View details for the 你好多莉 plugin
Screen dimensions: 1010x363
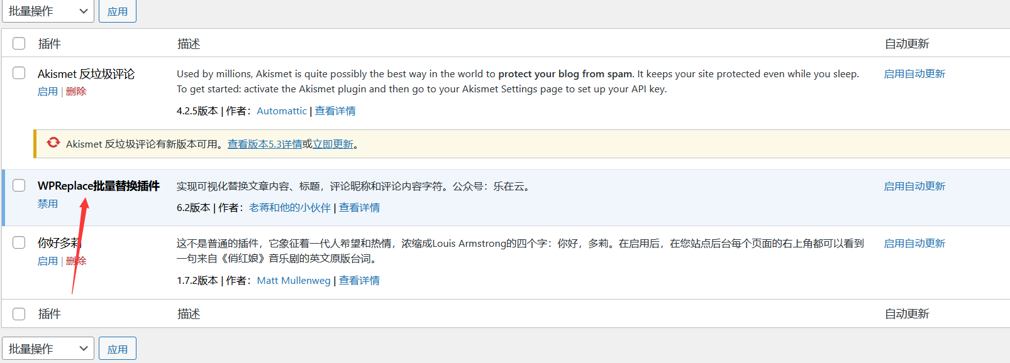pos(359,281)
